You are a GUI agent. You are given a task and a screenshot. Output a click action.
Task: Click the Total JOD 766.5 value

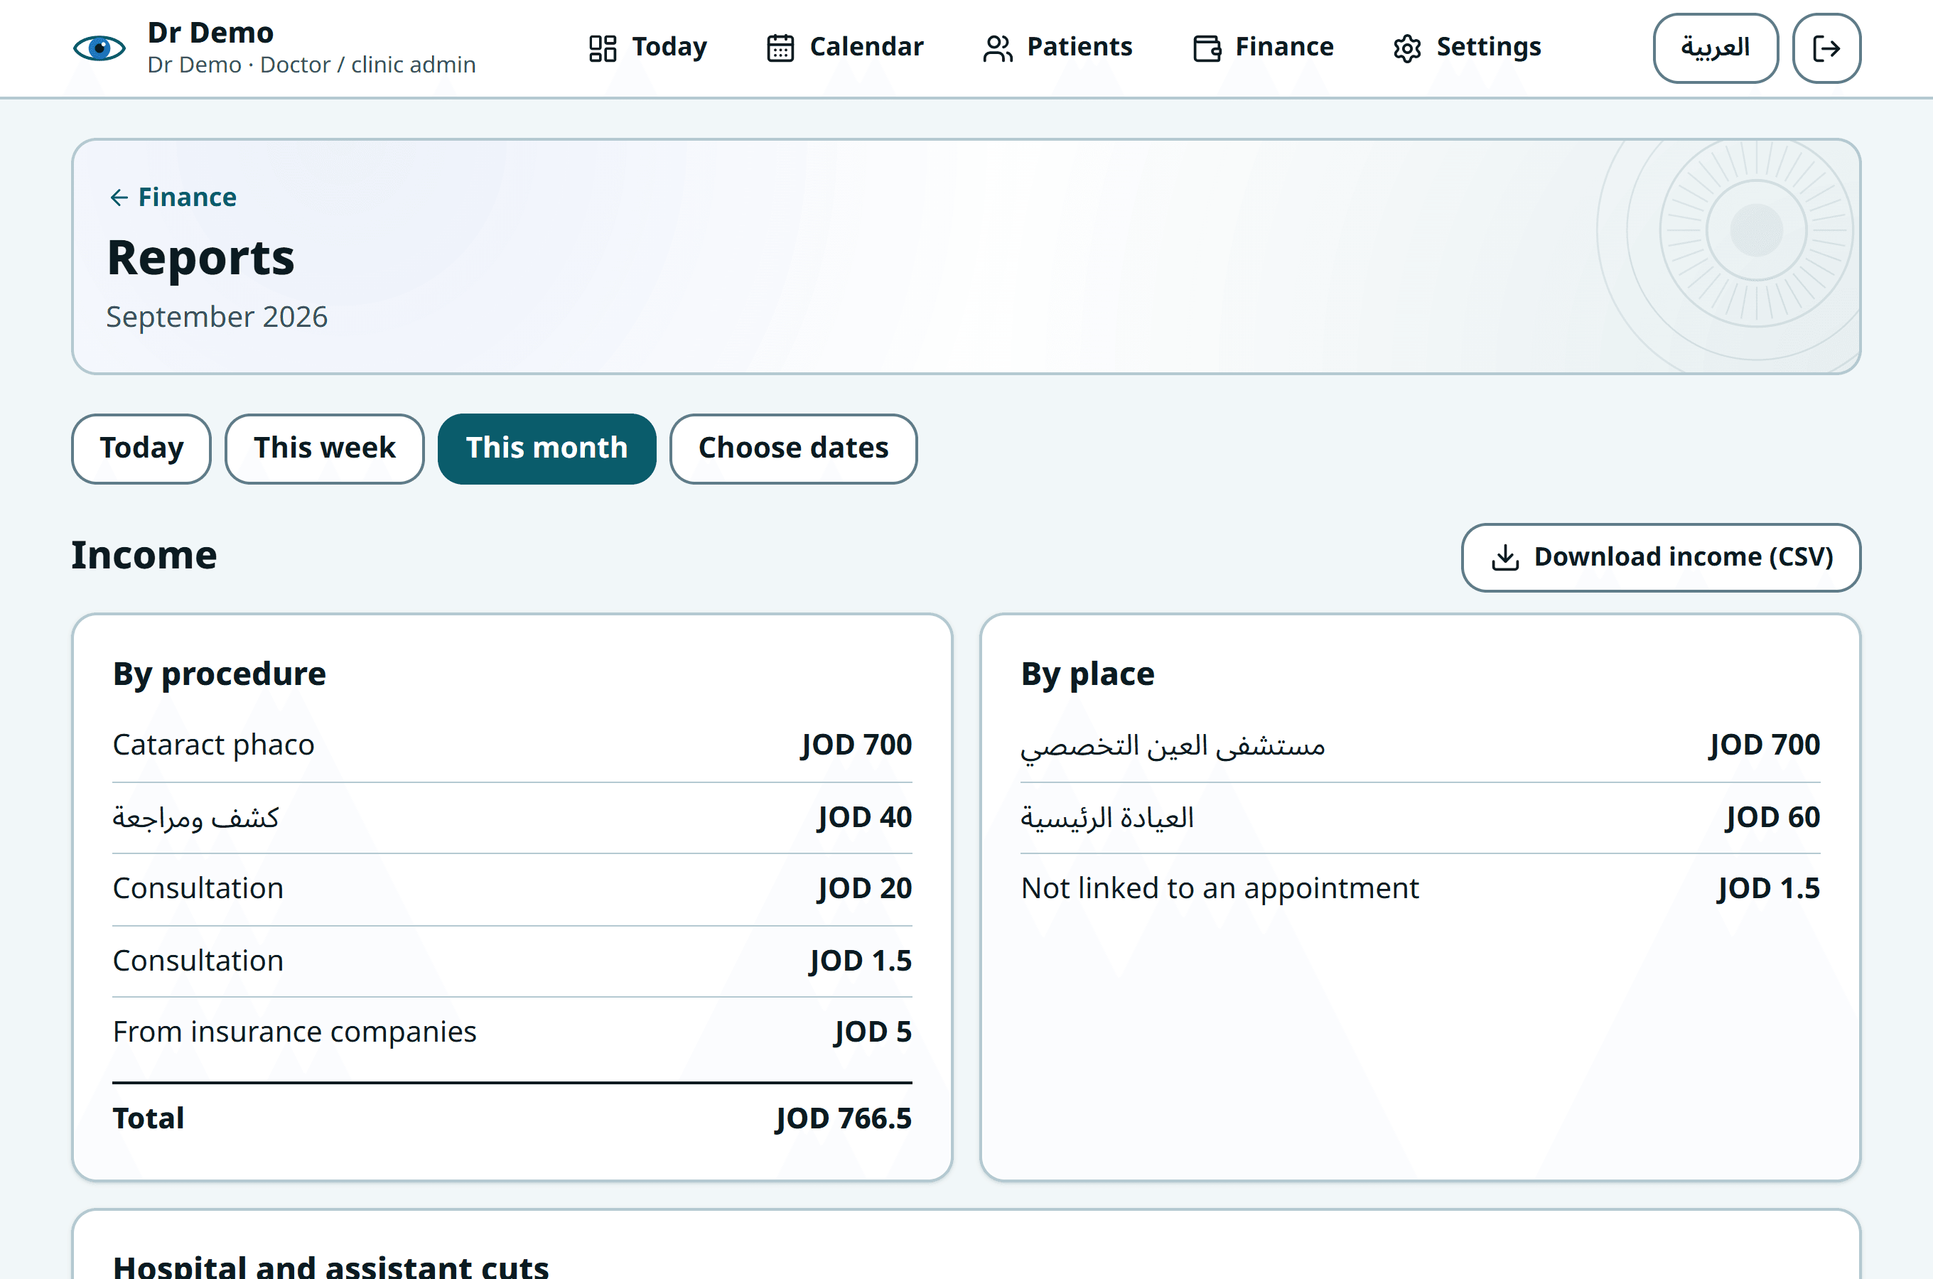point(844,1118)
